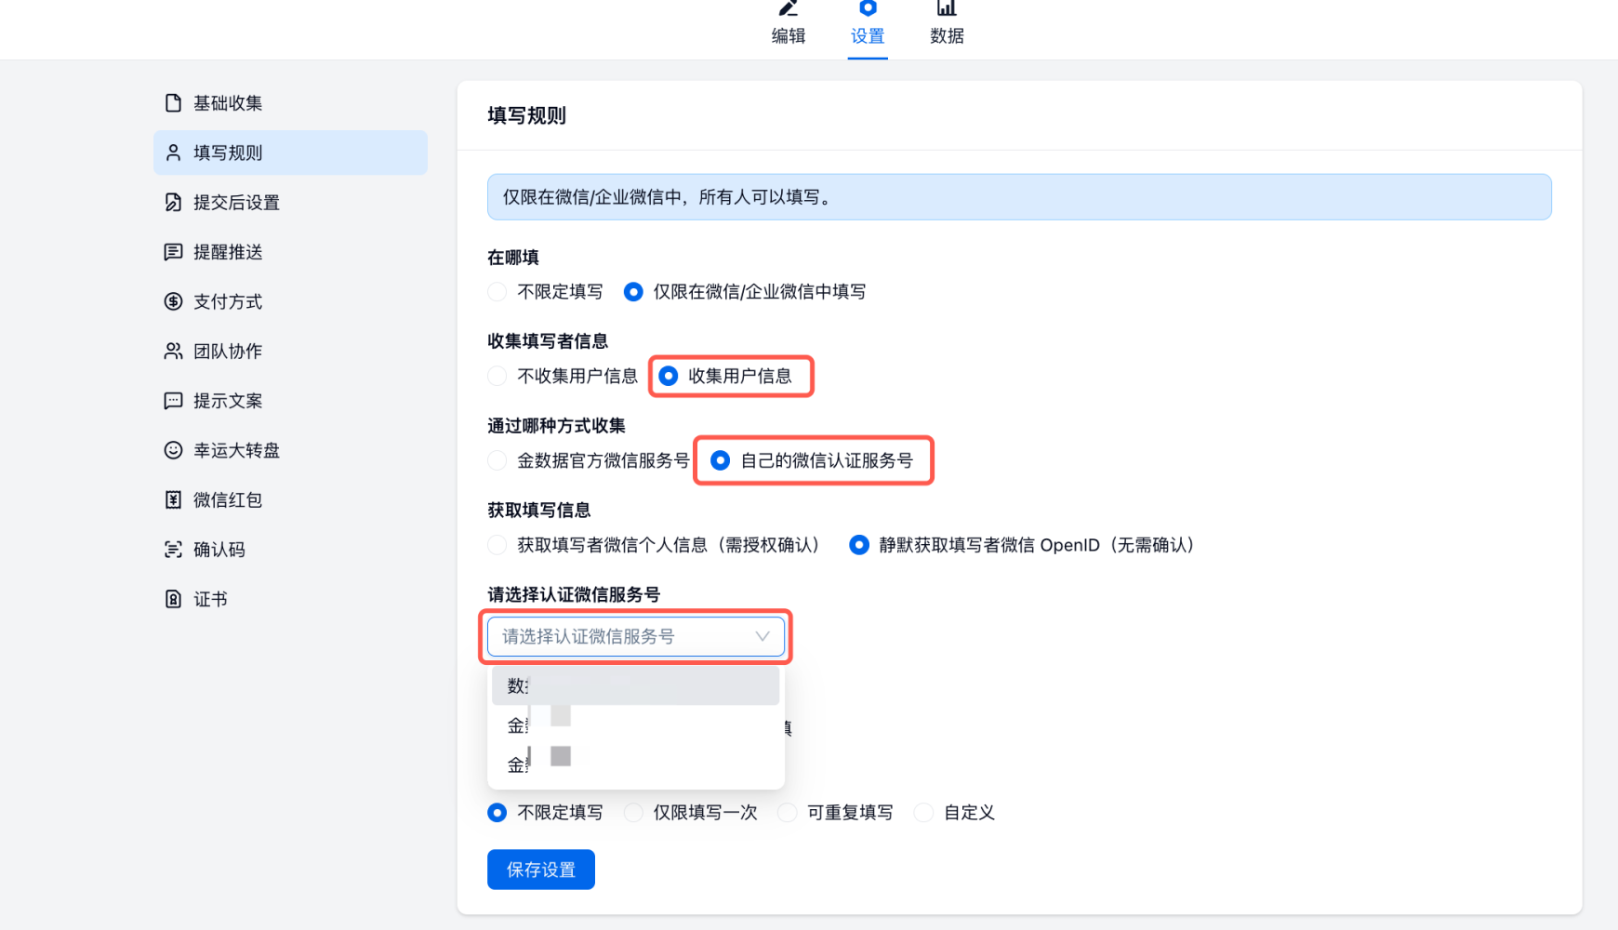Click the 确认码 scan icon

point(173,550)
